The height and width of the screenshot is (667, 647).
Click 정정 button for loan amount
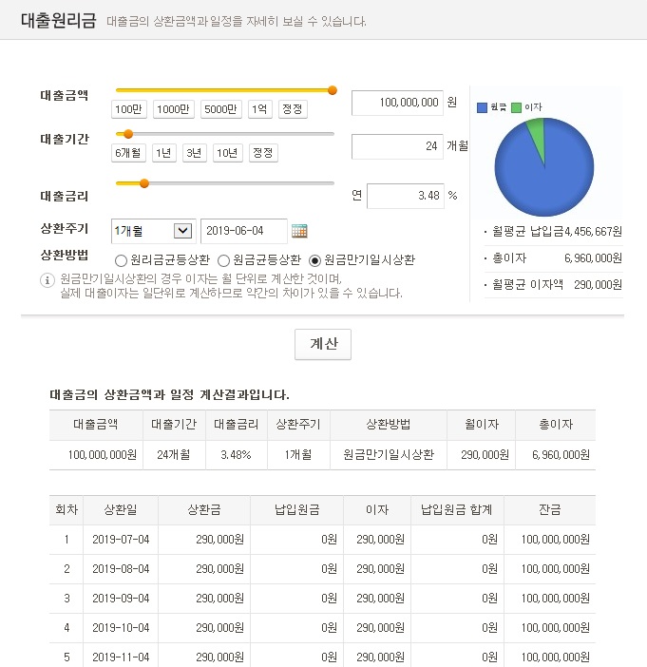click(x=293, y=109)
